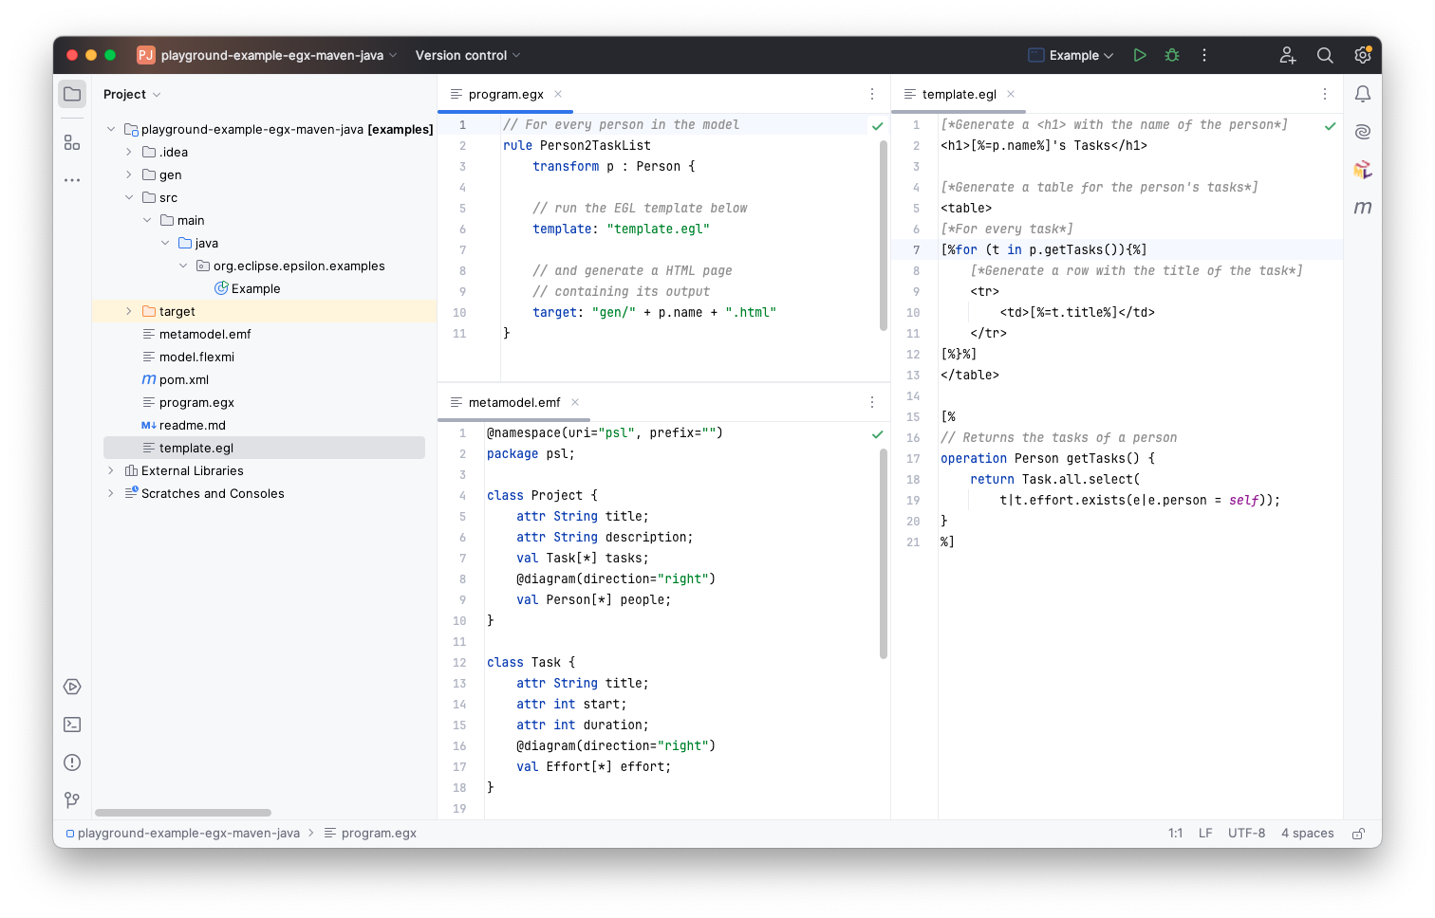The image size is (1435, 918).
Task: Open the Structure tool window
Action: [x=72, y=142]
